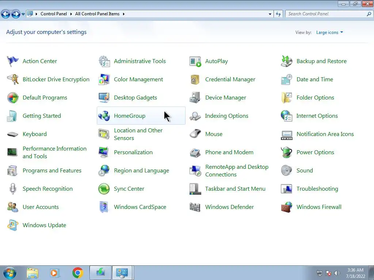Open the Sync Center green icon
The image size is (374, 280).
pos(104,189)
